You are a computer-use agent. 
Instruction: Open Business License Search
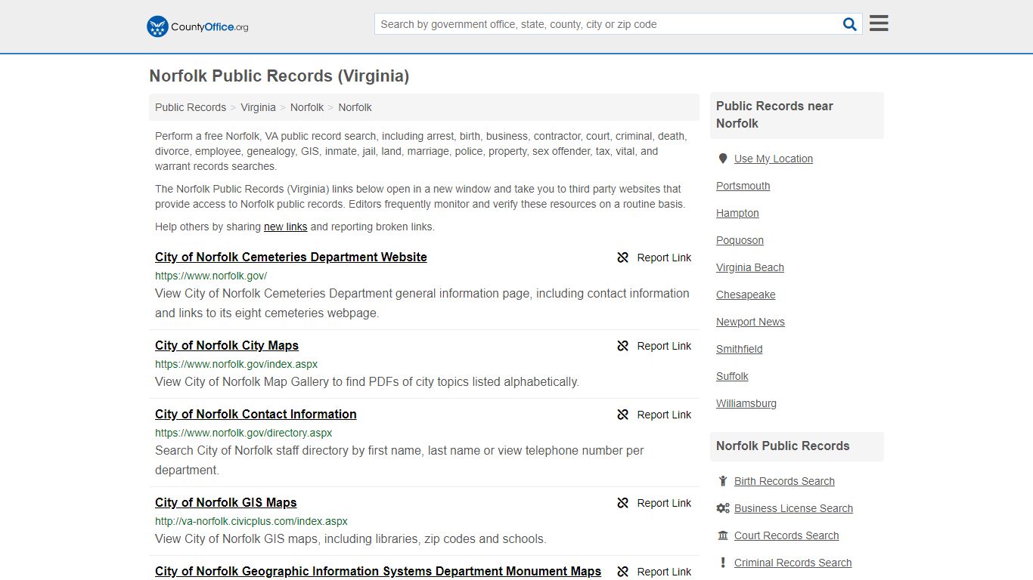tap(793, 508)
